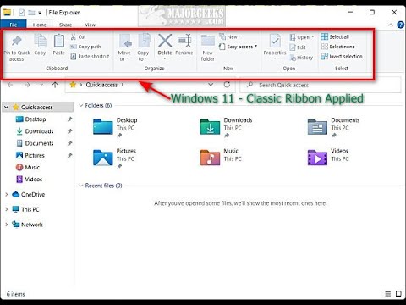The width and height of the screenshot is (406, 305).
Task: Select Downloads in the navigation pane
Action: click(x=39, y=131)
